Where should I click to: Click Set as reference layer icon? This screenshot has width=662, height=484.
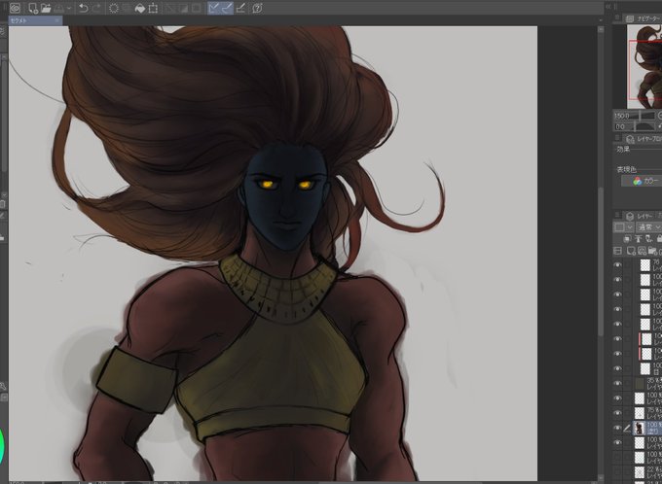tap(638, 239)
